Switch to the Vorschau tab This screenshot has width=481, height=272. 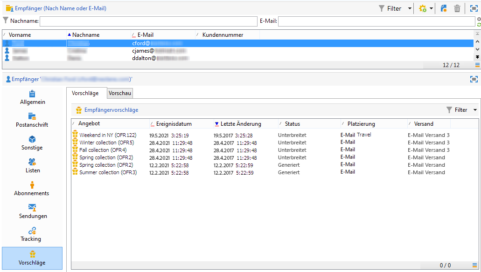(120, 93)
